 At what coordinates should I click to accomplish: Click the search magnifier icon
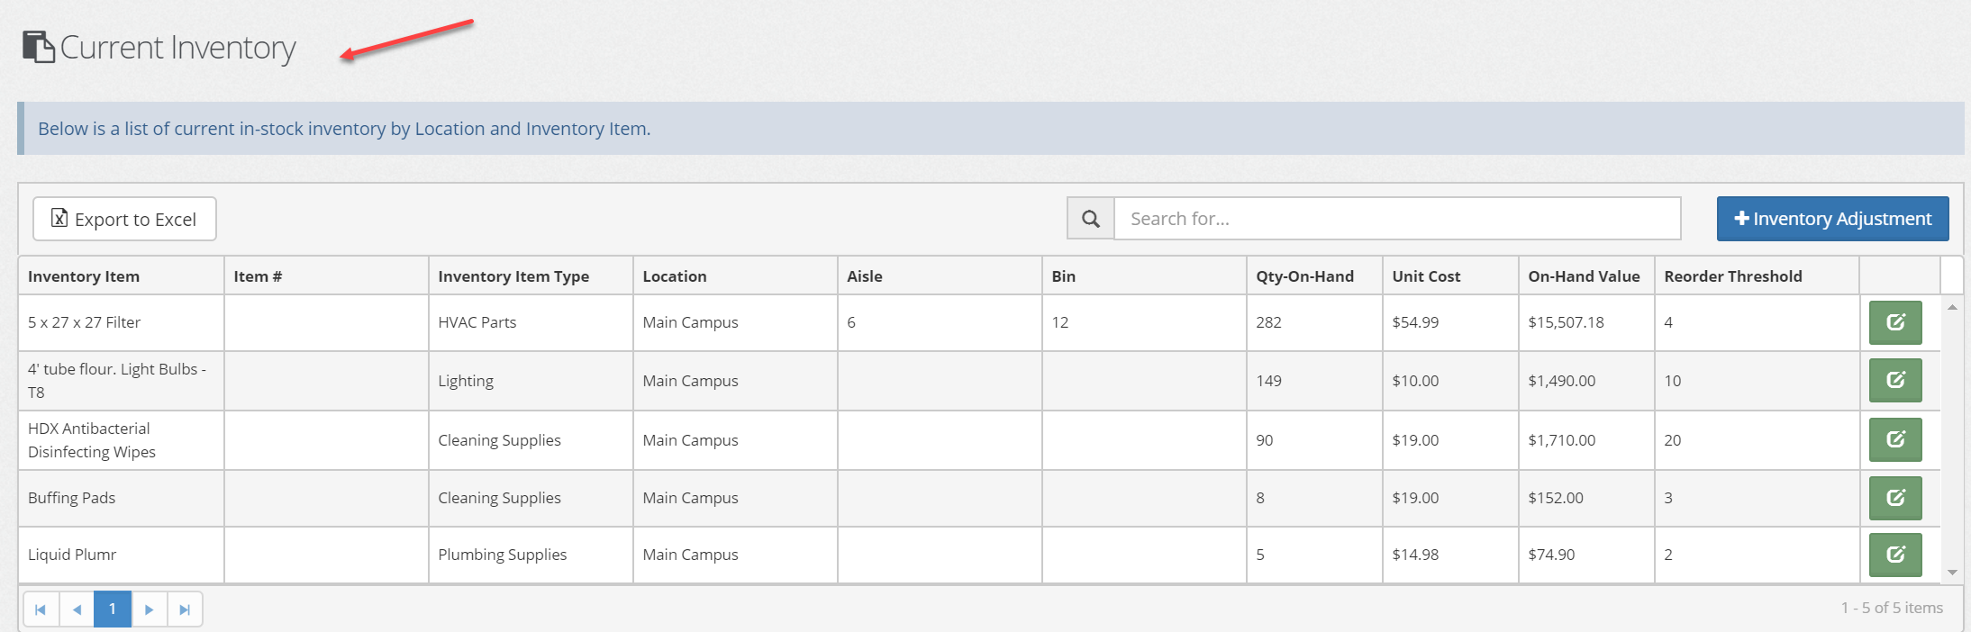tap(1091, 219)
